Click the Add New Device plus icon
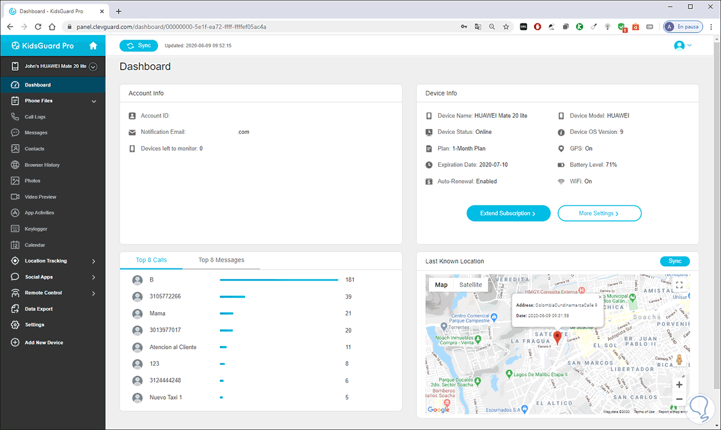This screenshot has width=721, height=430. point(16,342)
